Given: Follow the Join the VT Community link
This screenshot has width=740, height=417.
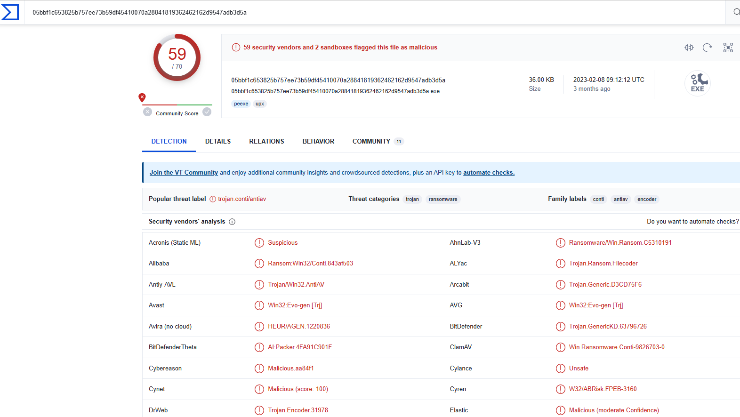Looking at the screenshot, I should click(184, 173).
